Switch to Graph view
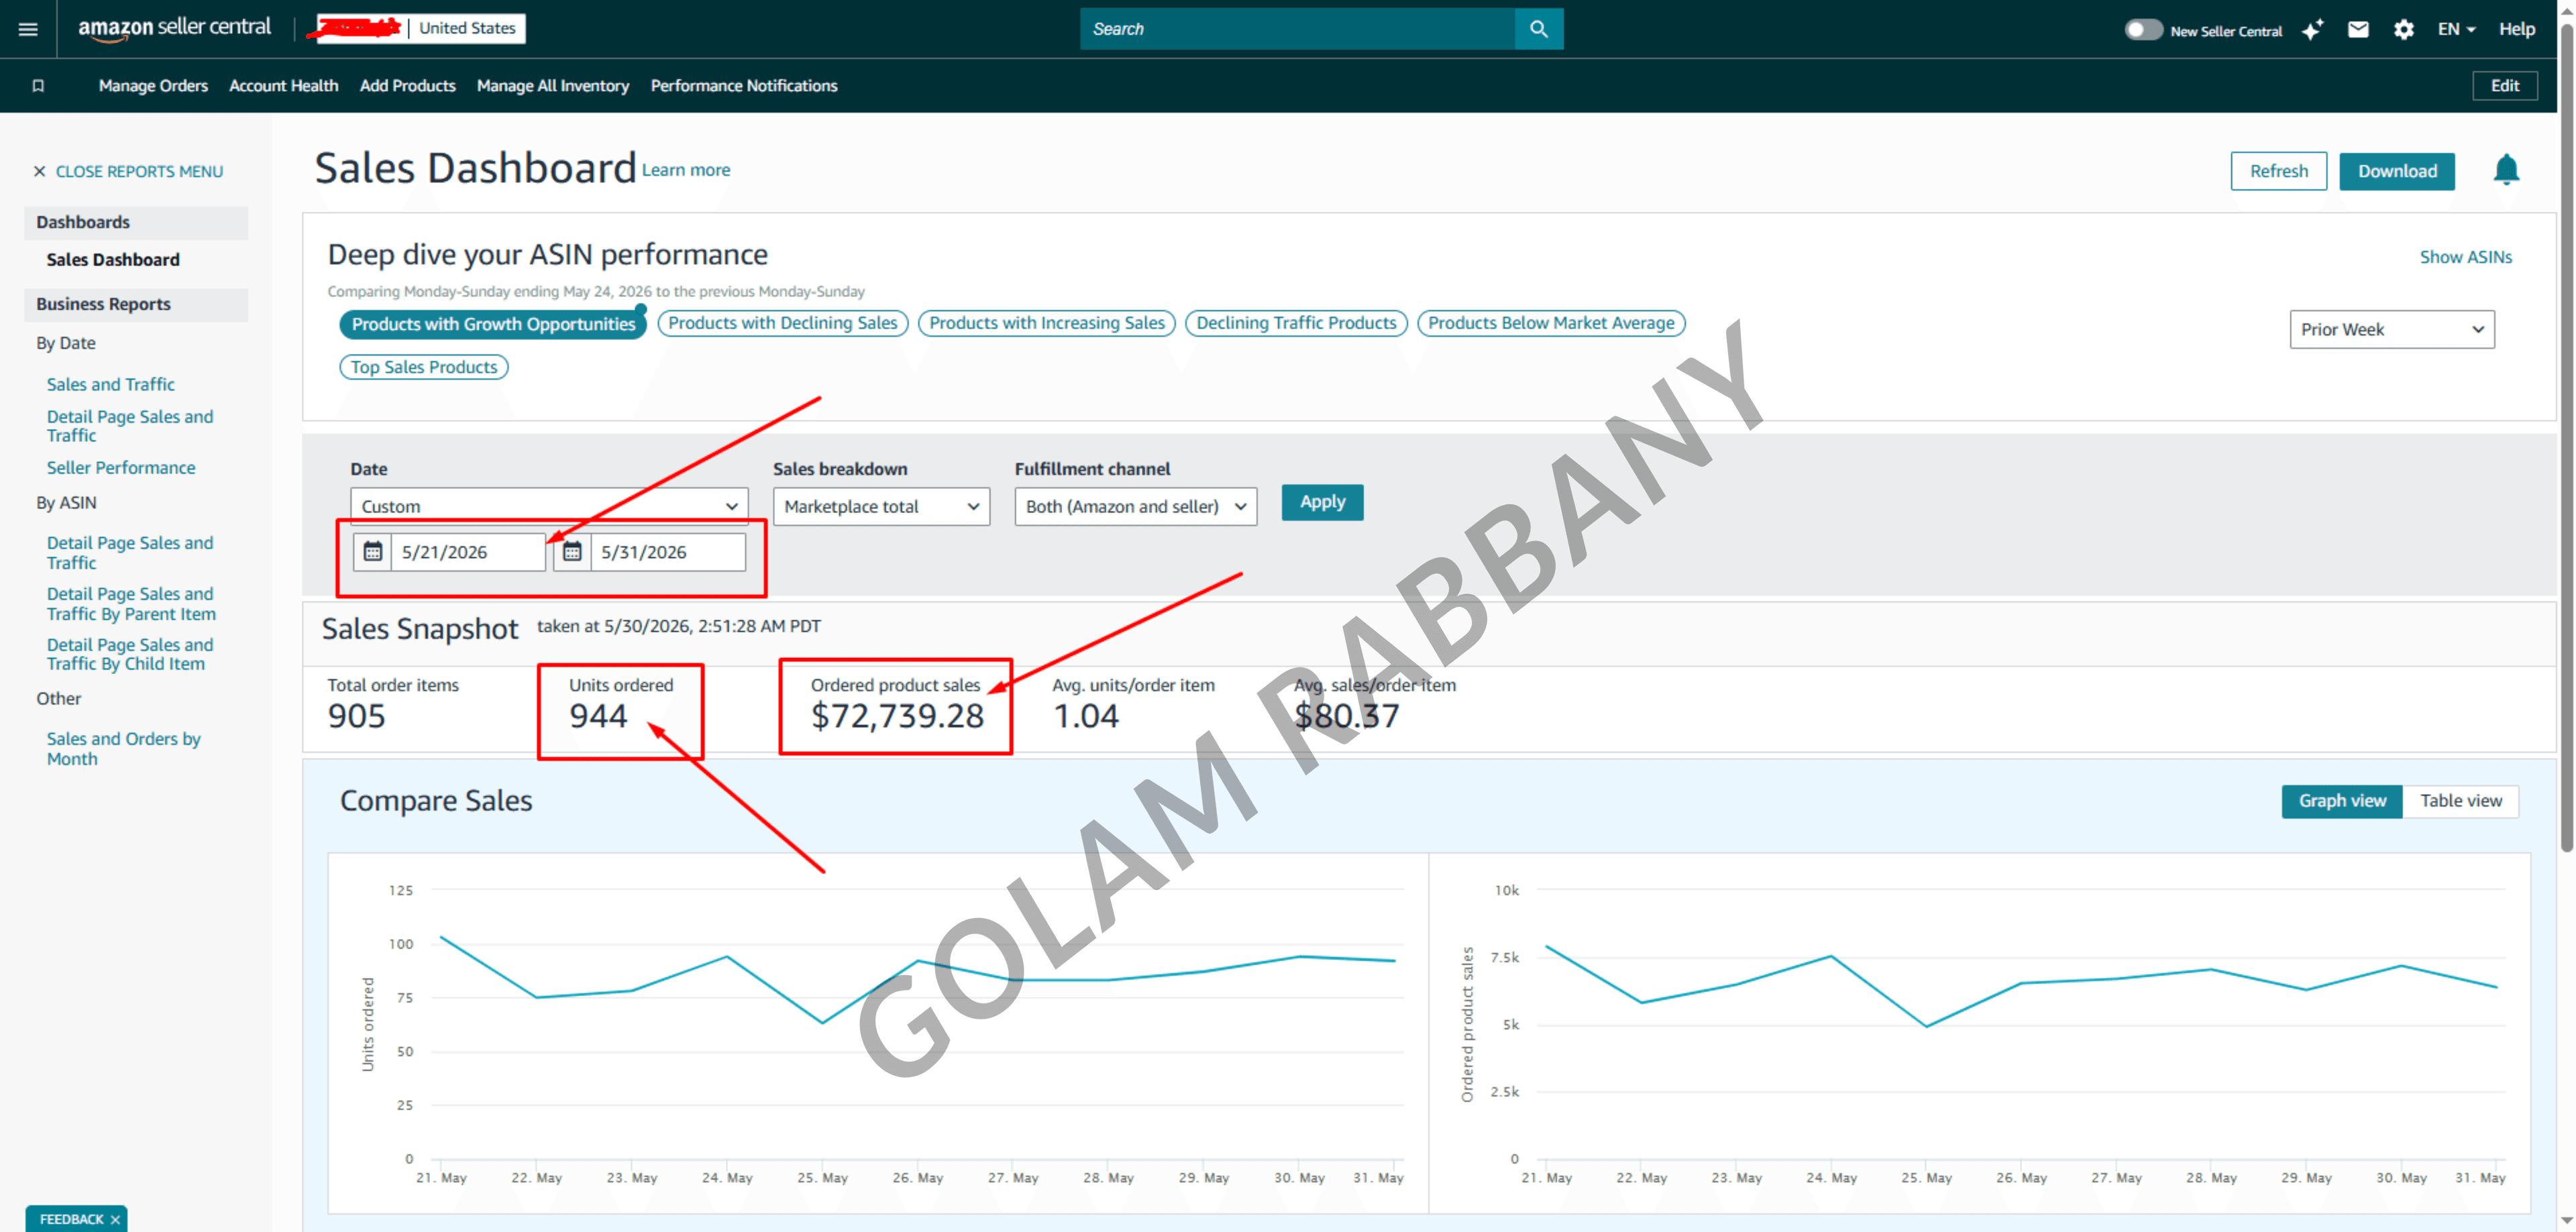Screen dimensions: 2576x1232 tap(2342, 801)
